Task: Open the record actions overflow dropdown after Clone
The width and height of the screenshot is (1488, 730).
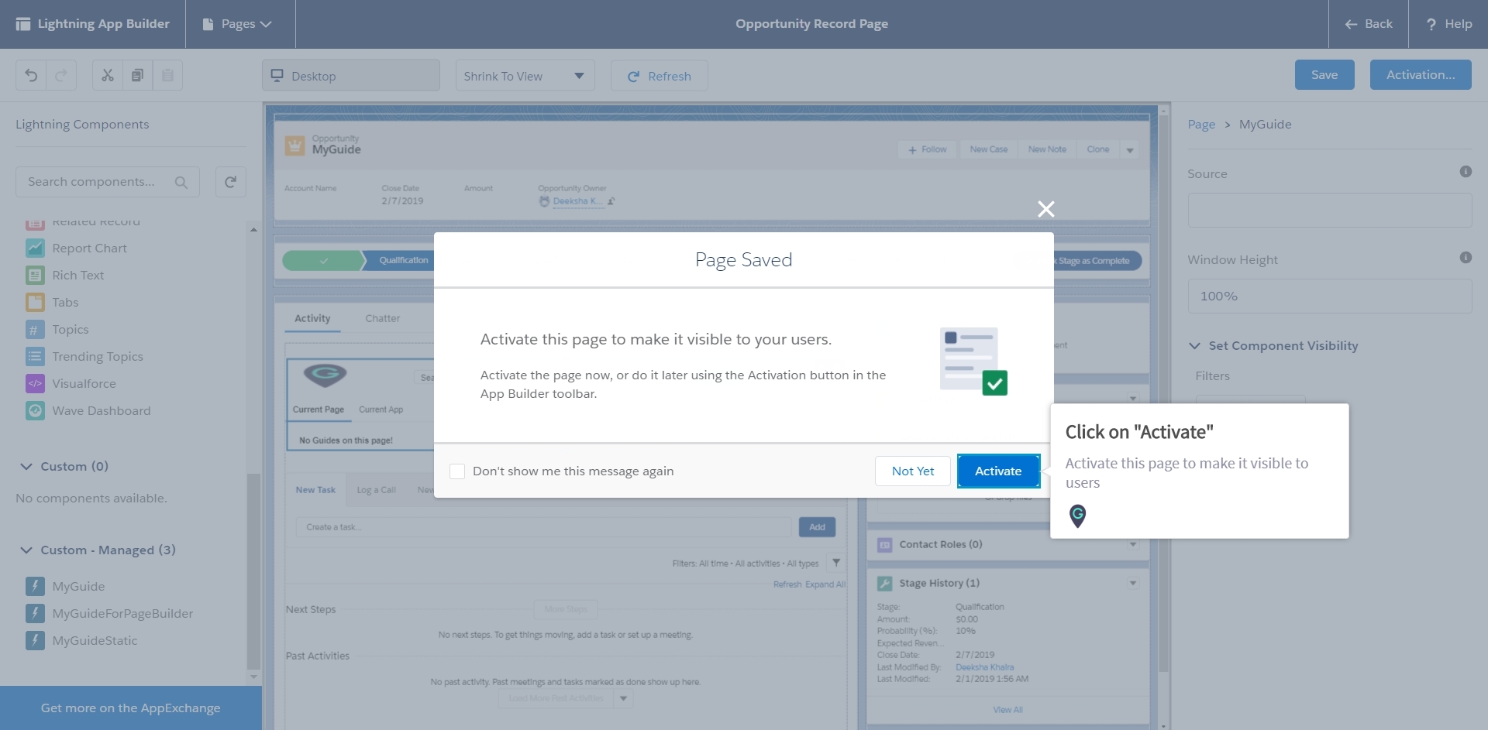Action: 1130,150
